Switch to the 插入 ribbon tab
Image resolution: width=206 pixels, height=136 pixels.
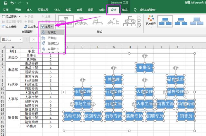29,10
